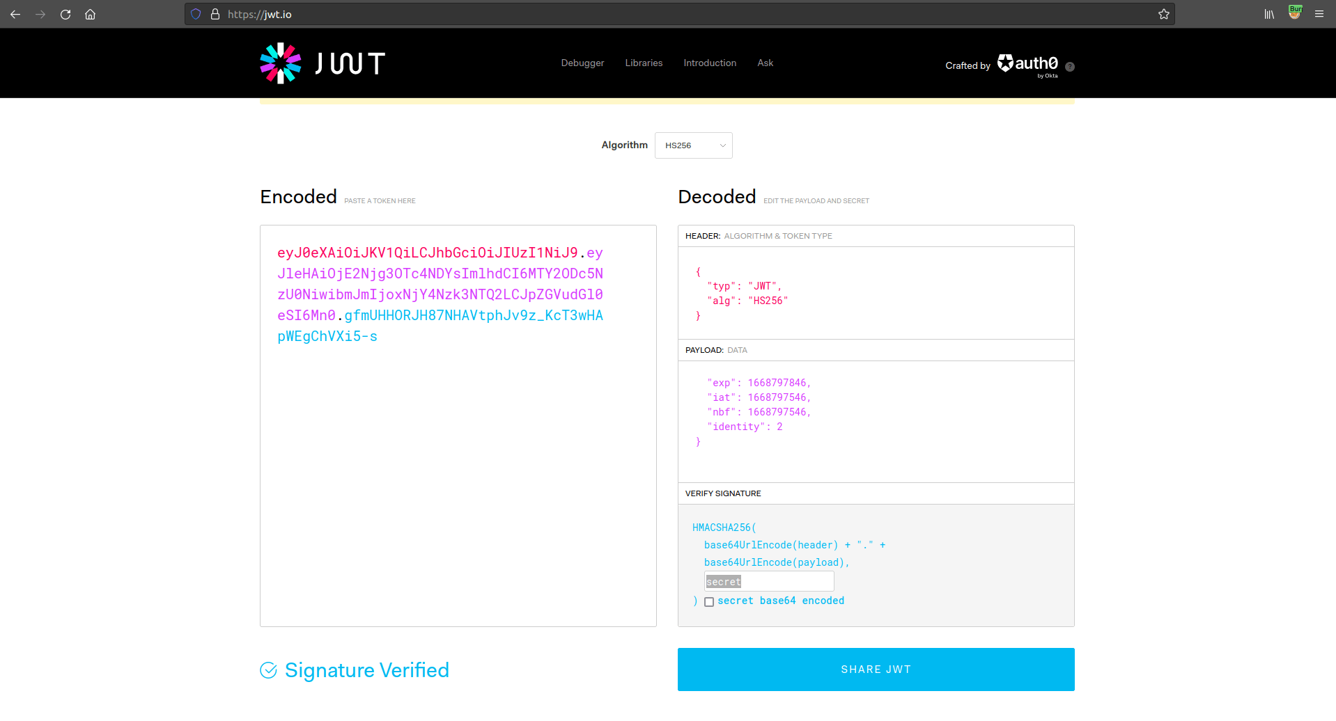Enable the secret base64 encoded checkbox
The image size is (1336, 721).
709,601
